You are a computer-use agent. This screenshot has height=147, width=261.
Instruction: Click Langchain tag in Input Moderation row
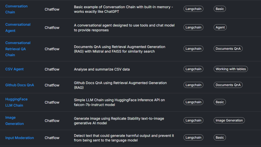click(x=193, y=138)
